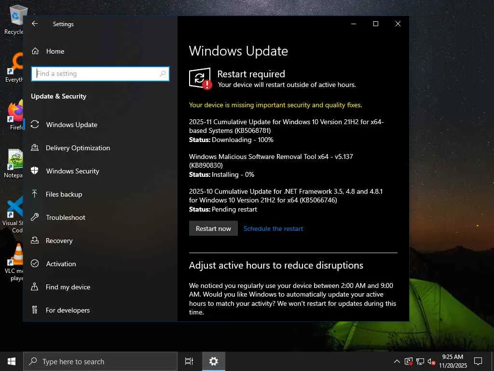The height and width of the screenshot is (371, 494).
Task: Select the VLC media player desktop shortcut
Action: 13,262
